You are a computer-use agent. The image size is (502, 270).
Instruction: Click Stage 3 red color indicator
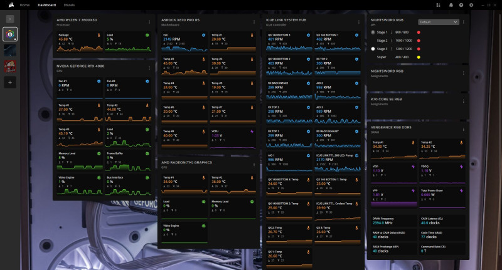click(419, 49)
